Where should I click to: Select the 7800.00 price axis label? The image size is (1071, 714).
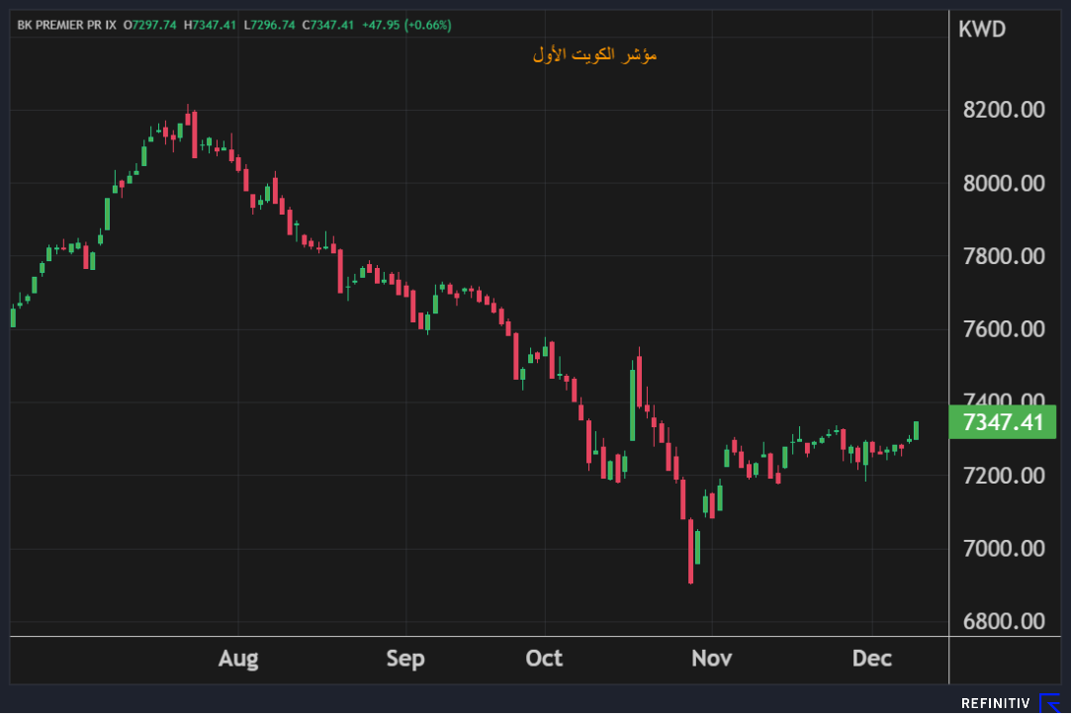coord(1003,256)
